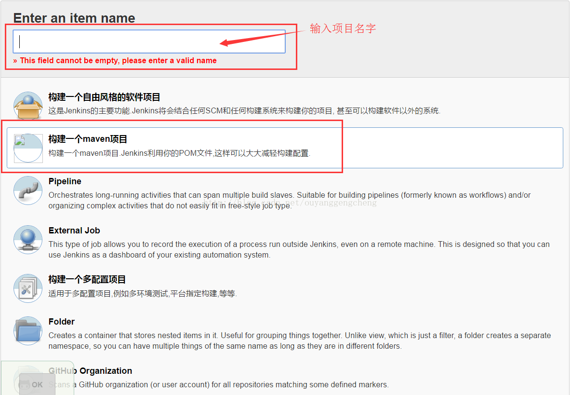
Task: Click the item name input field
Action: coord(149,41)
